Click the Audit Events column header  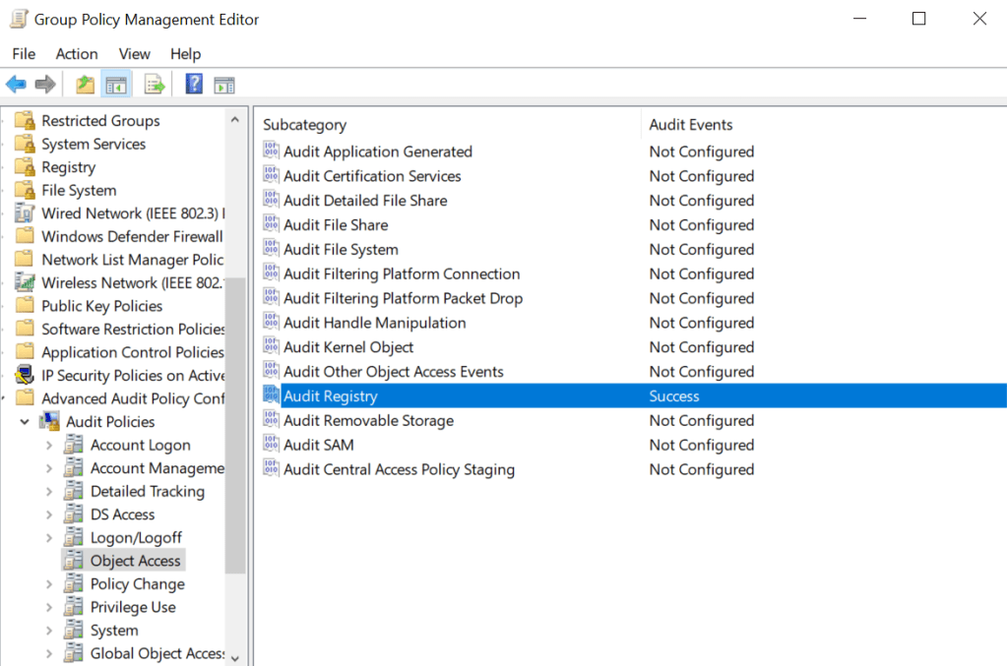[x=691, y=125]
